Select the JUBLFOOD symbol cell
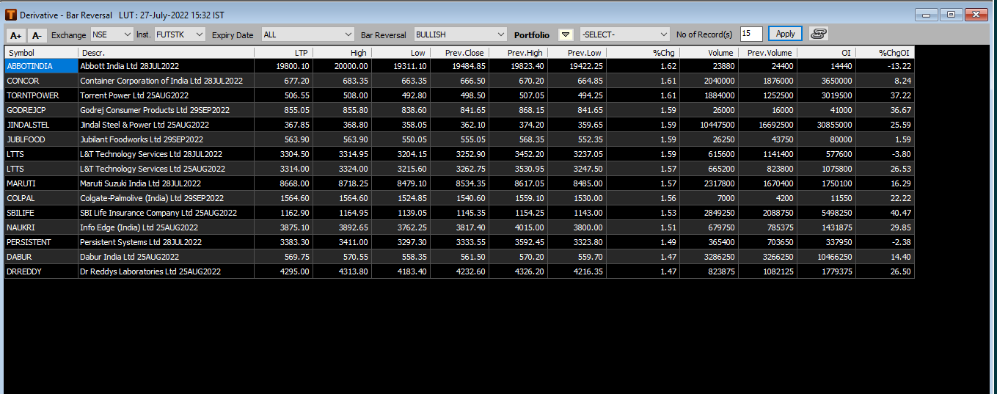The width and height of the screenshot is (997, 394). click(41, 139)
